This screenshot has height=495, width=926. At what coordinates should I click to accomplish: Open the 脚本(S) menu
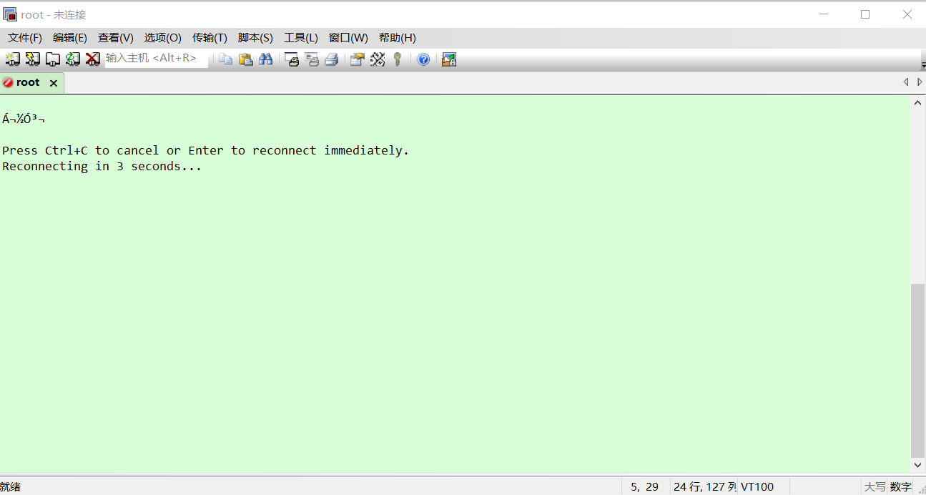point(255,38)
